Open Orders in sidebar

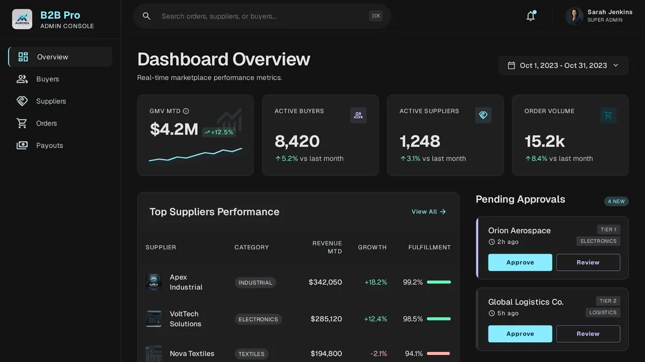pos(60,123)
